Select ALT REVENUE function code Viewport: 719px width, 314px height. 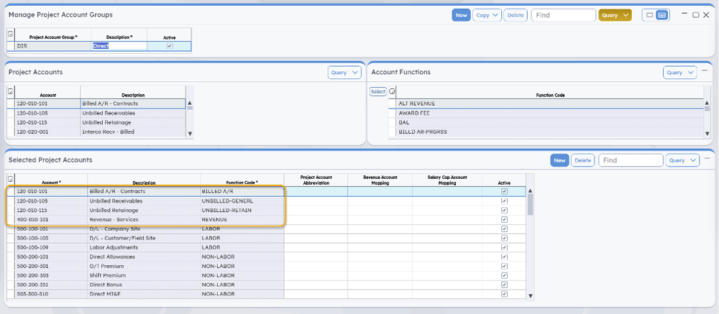pyautogui.click(x=550, y=103)
